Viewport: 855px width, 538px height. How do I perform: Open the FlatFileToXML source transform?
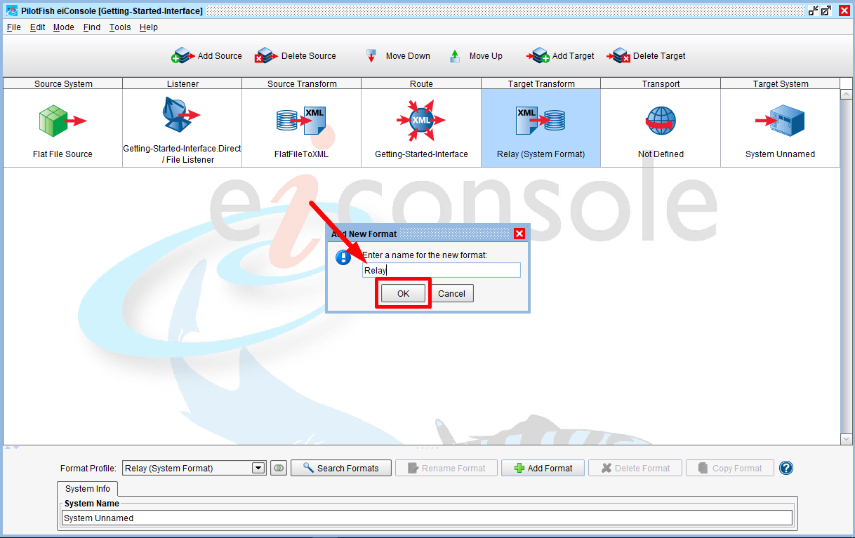(x=301, y=121)
